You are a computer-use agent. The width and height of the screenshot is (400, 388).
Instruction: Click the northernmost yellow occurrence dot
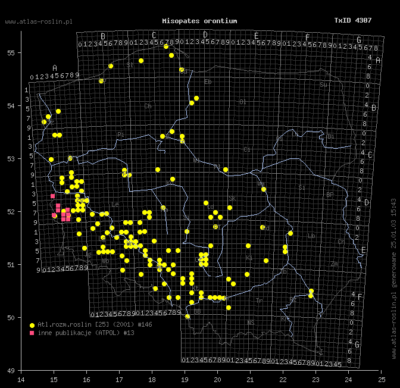point(166,46)
